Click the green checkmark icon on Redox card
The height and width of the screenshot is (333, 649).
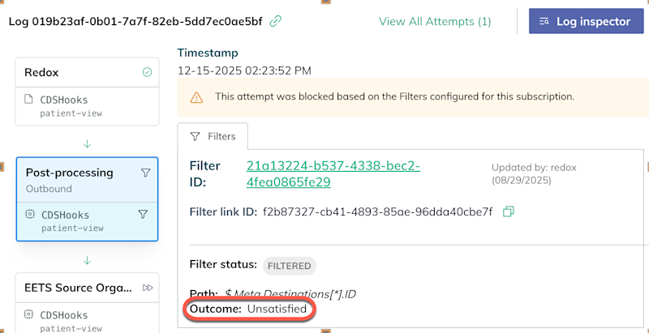click(x=147, y=72)
